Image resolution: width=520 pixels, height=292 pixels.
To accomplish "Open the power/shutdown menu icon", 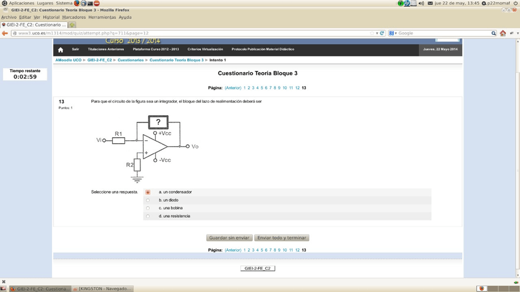I will (x=515, y=3).
